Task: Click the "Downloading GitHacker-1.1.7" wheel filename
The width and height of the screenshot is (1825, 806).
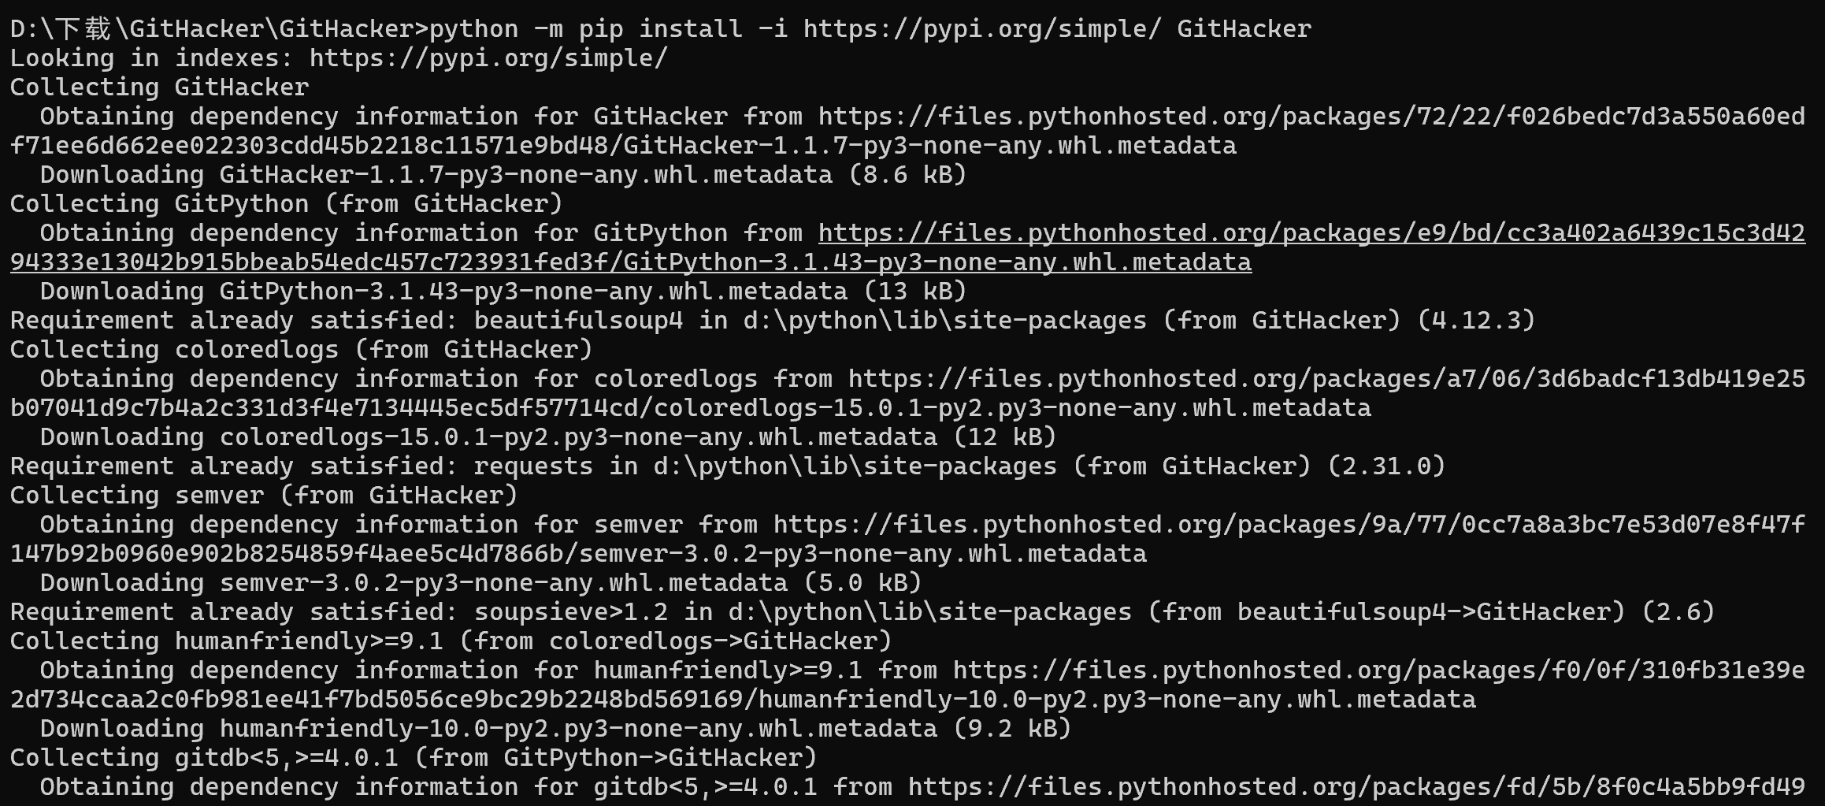Action: coord(525,176)
